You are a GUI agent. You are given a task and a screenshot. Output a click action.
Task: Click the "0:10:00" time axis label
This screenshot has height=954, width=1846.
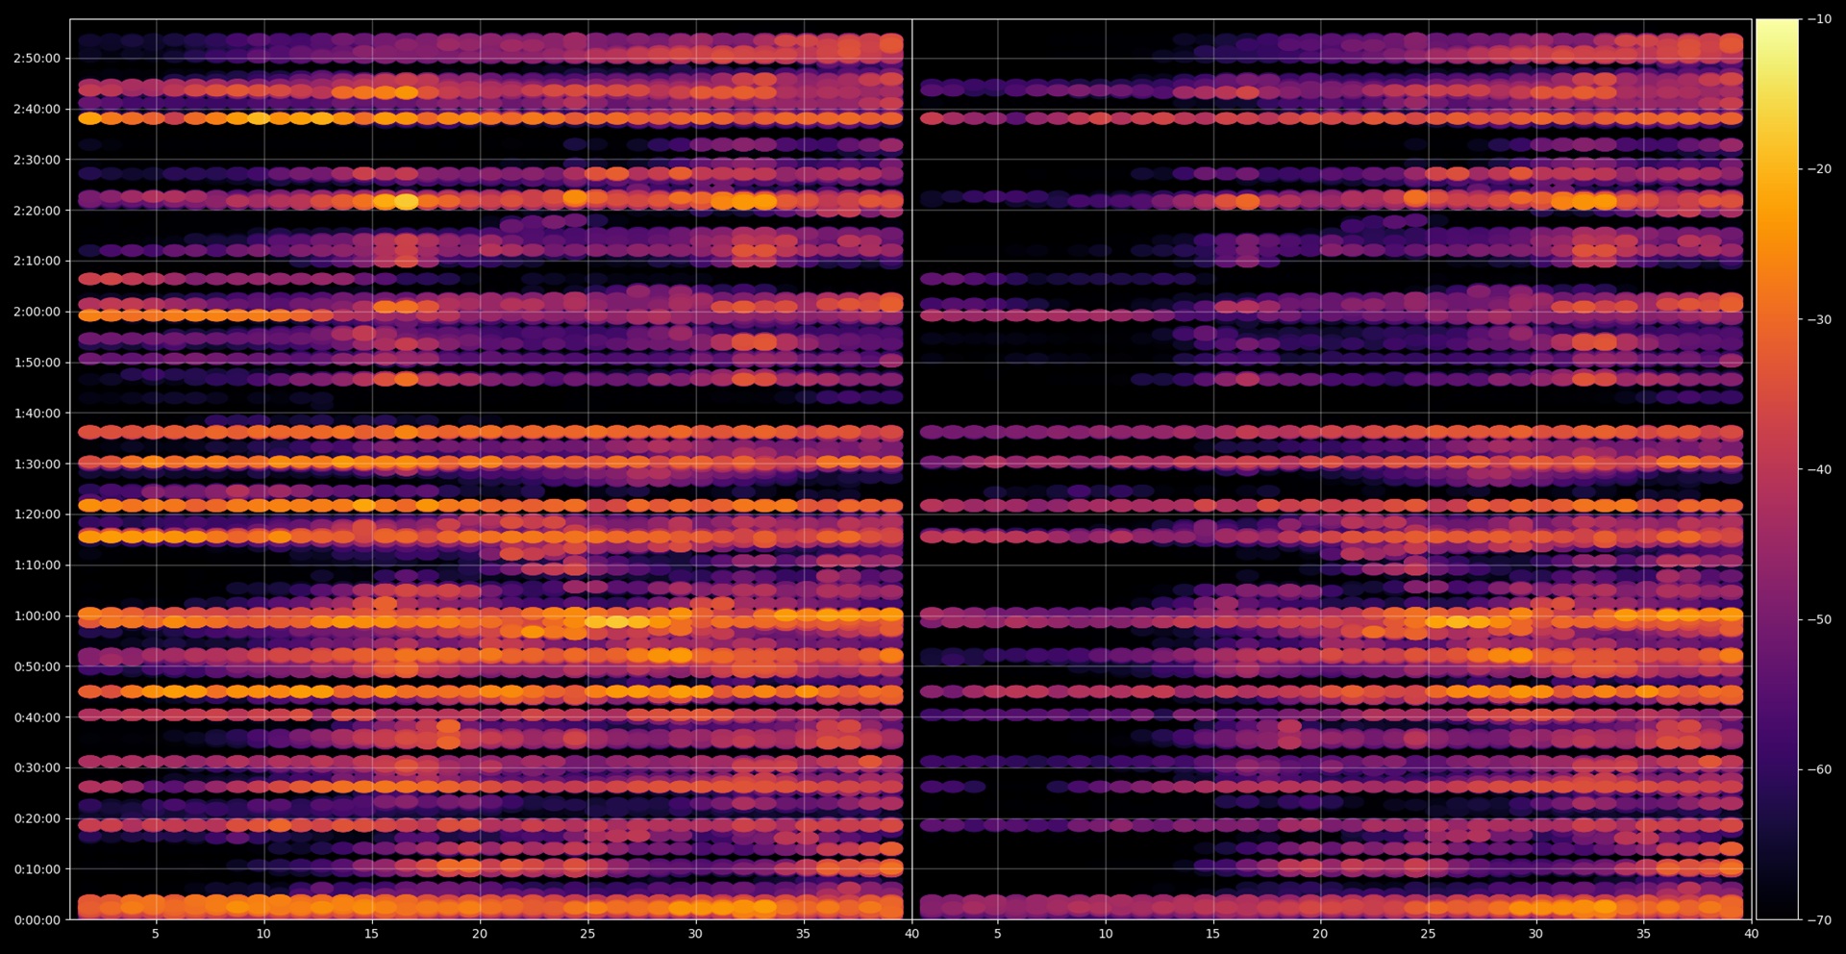point(37,869)
